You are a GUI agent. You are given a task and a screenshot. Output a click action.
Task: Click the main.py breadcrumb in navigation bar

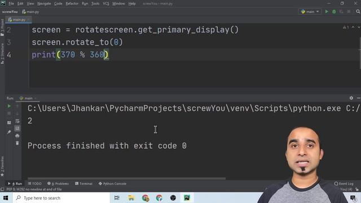coord(30,12)
